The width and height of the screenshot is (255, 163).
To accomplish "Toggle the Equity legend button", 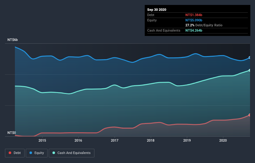I will (37, 153).
